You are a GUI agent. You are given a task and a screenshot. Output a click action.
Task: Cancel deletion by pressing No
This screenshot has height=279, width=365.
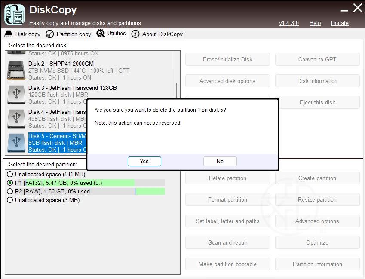220,162
